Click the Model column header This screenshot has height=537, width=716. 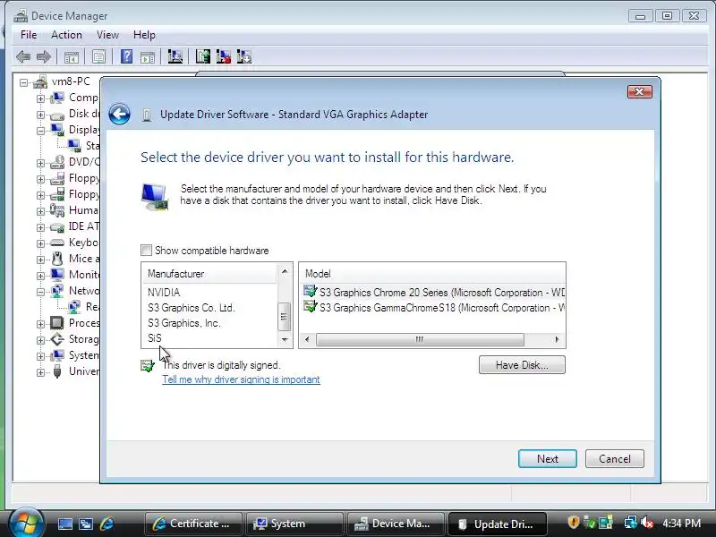click(432, 274)
